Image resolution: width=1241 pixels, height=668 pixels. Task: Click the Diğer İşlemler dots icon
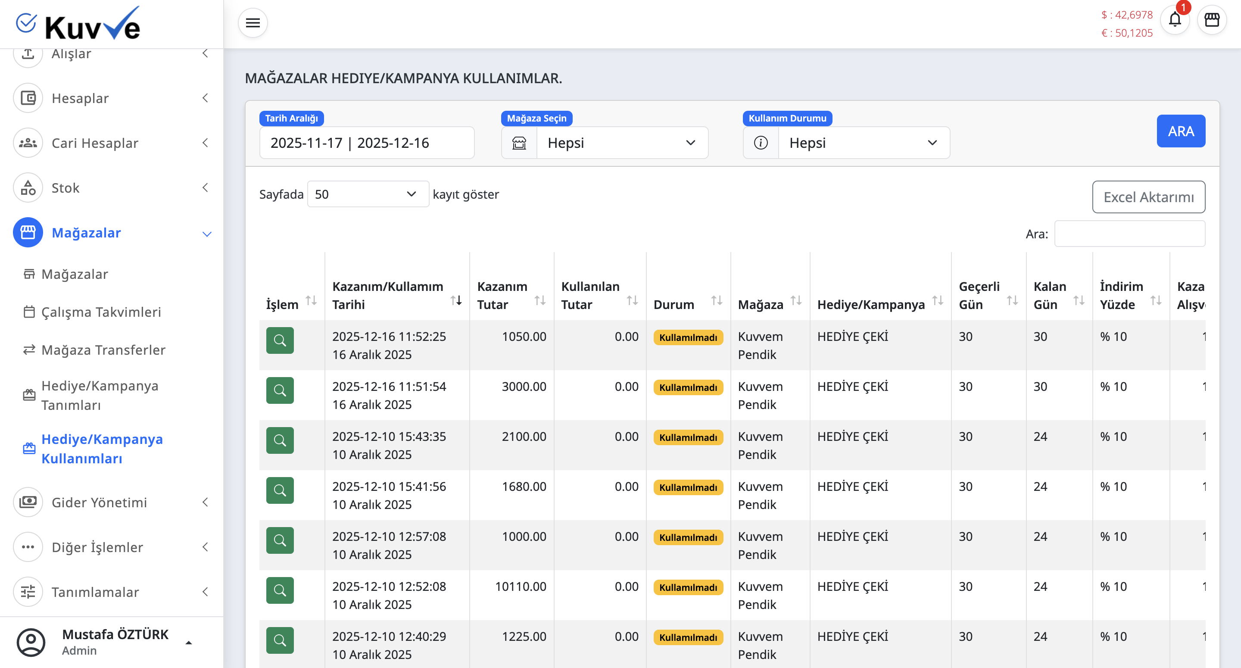coord(28,546)
